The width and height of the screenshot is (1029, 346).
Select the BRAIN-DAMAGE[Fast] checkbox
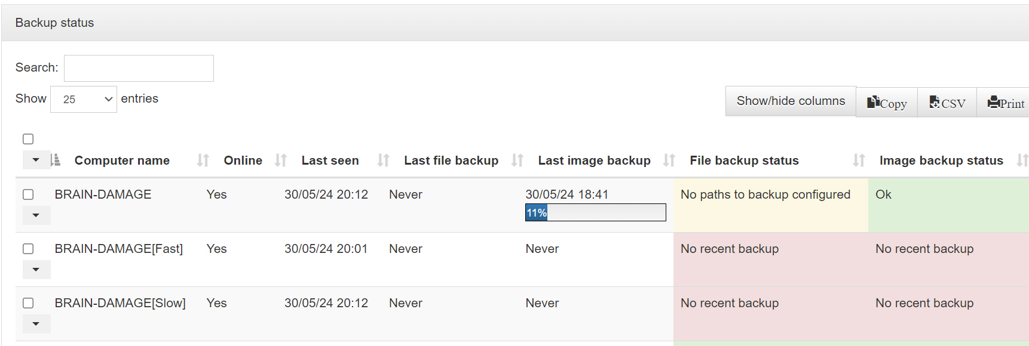pyautogui.click(x=28, y=249)
